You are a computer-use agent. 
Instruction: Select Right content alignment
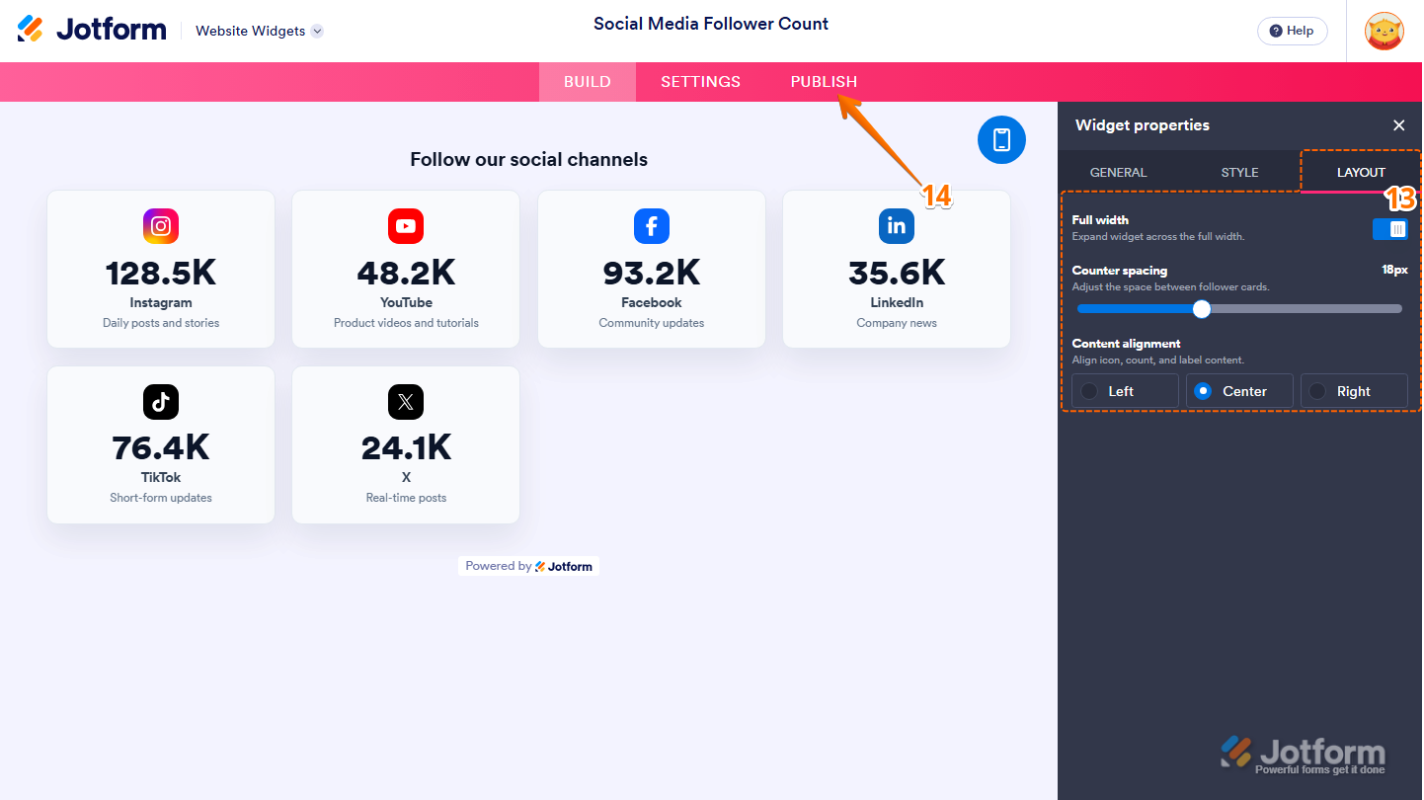click(x=1354, y=391)
